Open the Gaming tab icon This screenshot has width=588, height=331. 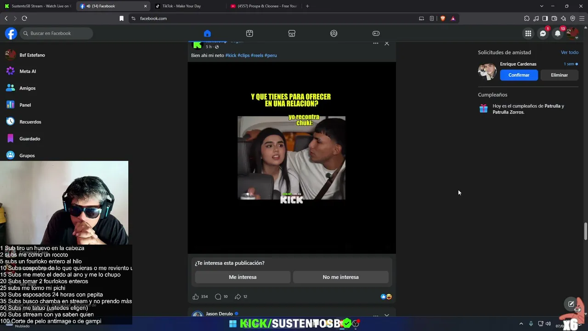pyautogui.click(x=376, y=33)
